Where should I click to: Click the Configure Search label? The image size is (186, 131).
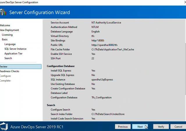click(60, 110)
